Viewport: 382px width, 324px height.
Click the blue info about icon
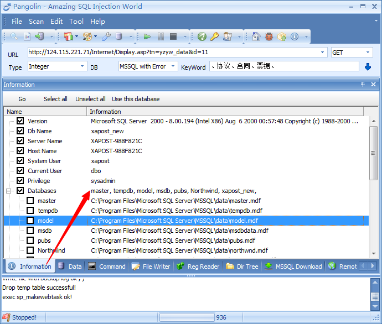(x=295, y=36)
